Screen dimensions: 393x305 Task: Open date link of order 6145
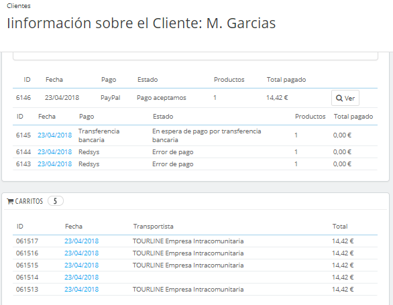coord(54,135)
